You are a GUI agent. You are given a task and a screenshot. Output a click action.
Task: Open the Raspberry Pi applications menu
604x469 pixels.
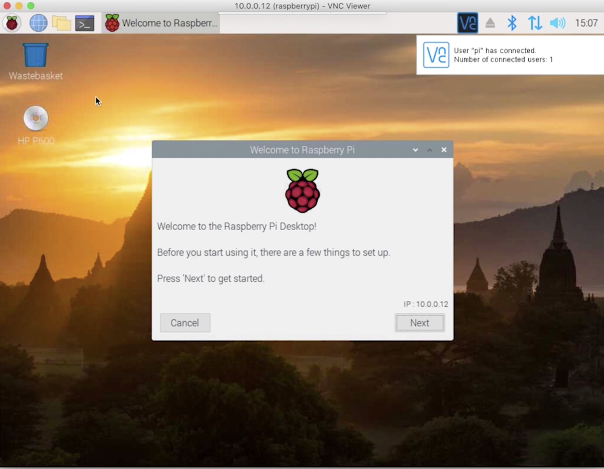click(x=12, y=23)
